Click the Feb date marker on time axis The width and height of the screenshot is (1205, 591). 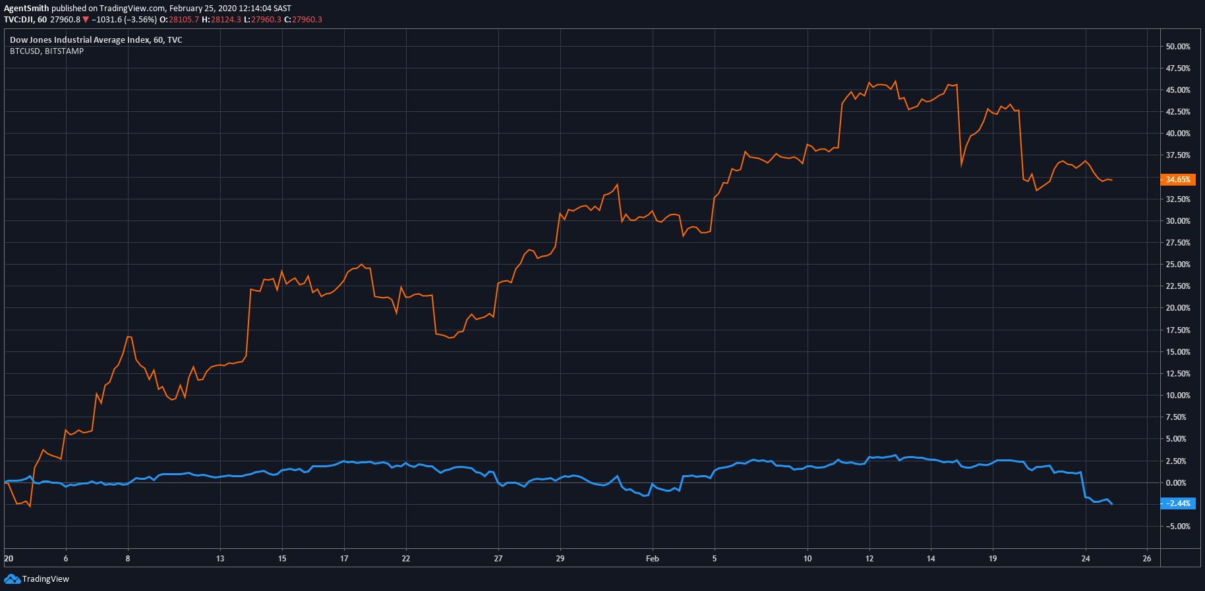point(653,559)
